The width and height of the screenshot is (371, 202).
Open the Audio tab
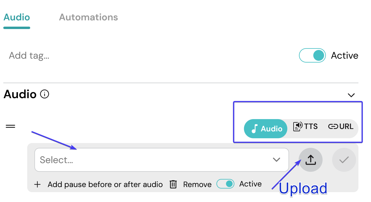pos(17,17)
